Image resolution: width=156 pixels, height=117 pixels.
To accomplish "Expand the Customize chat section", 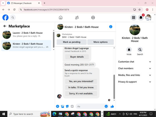I will click(x=134, y=62).
